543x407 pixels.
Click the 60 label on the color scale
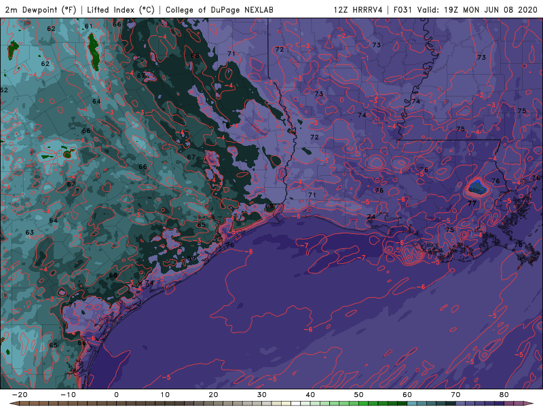(407, 395)
